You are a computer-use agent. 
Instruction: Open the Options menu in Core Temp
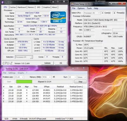click(81, 8)
